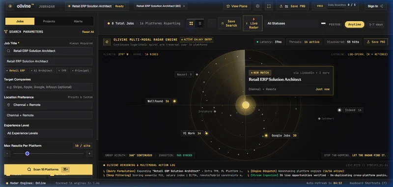Click the grid view icon
This screenshot has height=187, width=393.
[191, 23]
